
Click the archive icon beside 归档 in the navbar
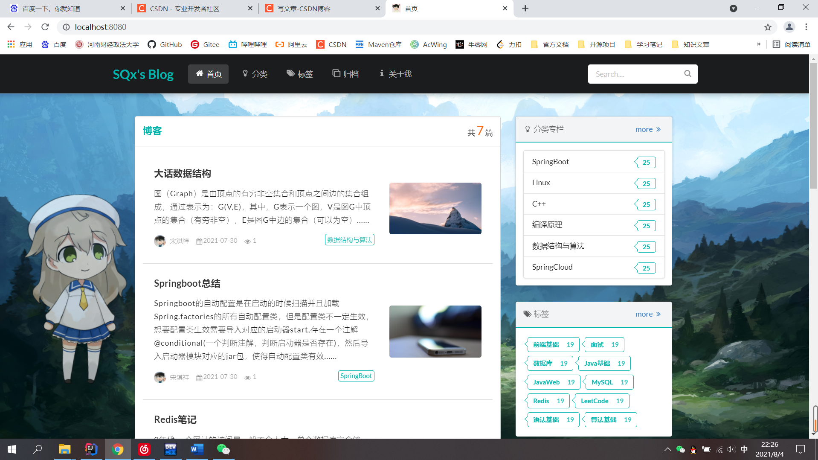[336, 73]
